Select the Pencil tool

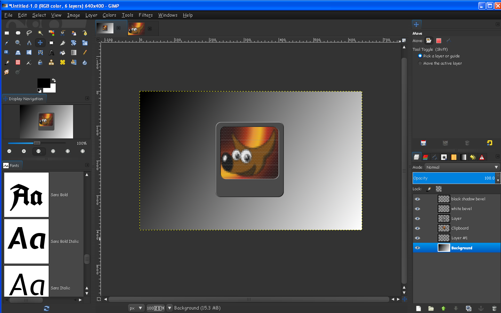(x=85, y=53)
